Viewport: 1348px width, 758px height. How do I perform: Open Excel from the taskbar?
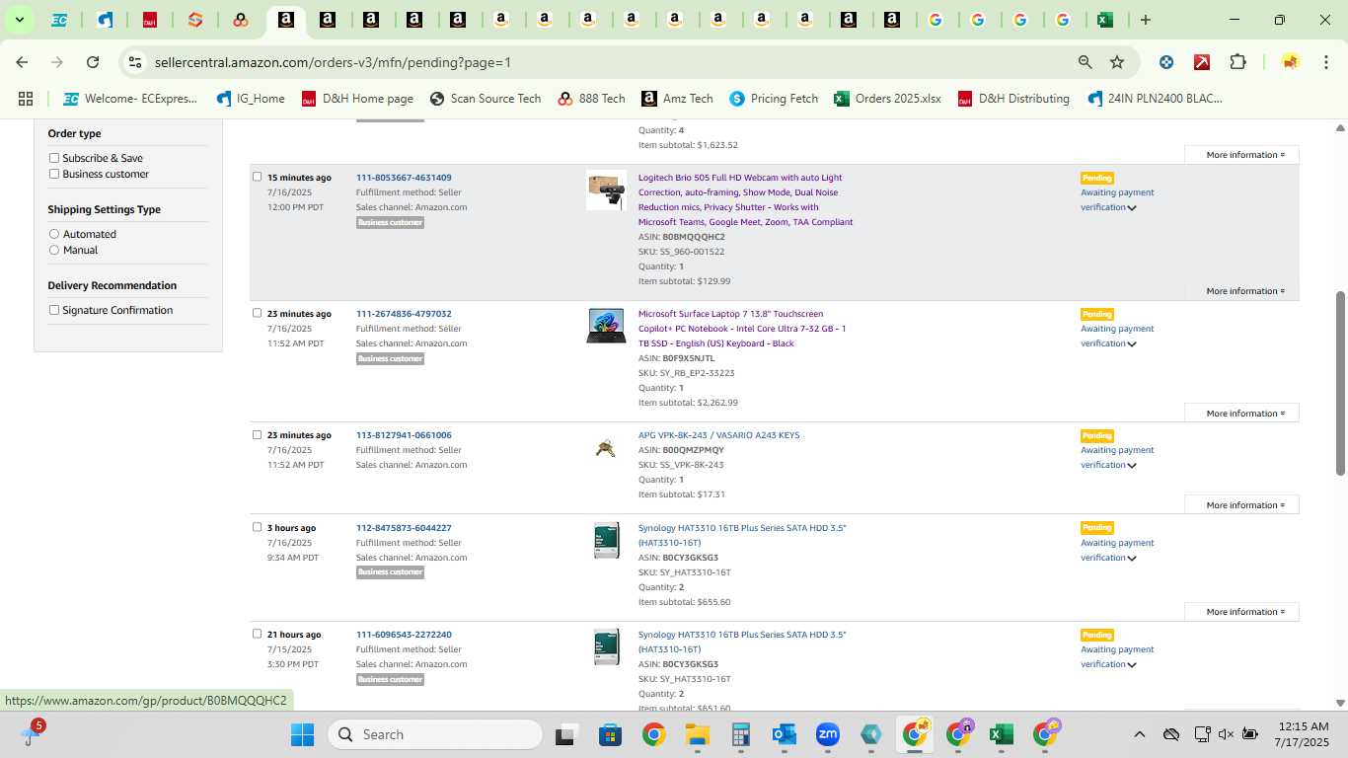1001,734
